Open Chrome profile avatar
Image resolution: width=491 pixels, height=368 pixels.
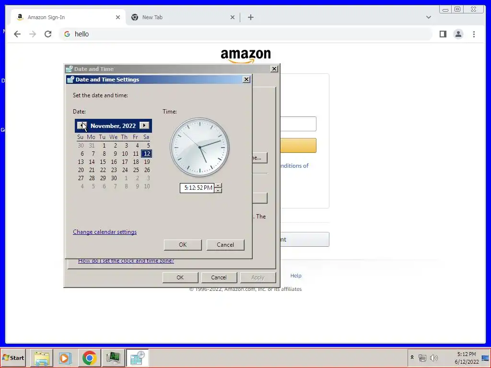[458, 34]
